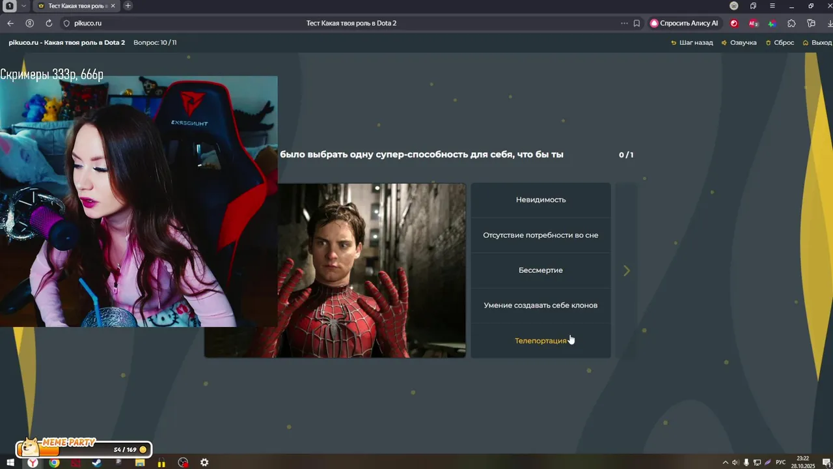Open the extensions puzzle-piece icon
Viewport: 833px width, 469px height.
point(791,23)
